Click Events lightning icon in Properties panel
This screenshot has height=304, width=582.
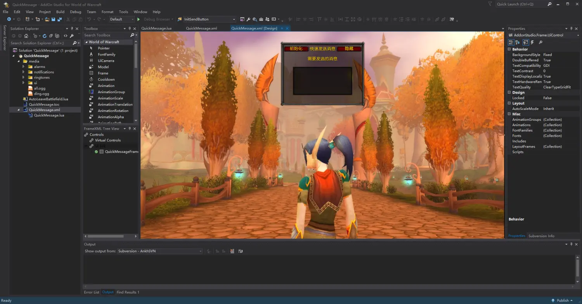click(x=532, y=42)
